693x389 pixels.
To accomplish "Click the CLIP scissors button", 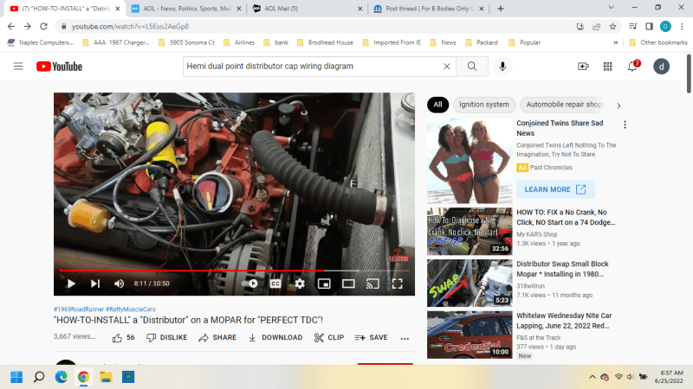I will [x=329, y=338].
